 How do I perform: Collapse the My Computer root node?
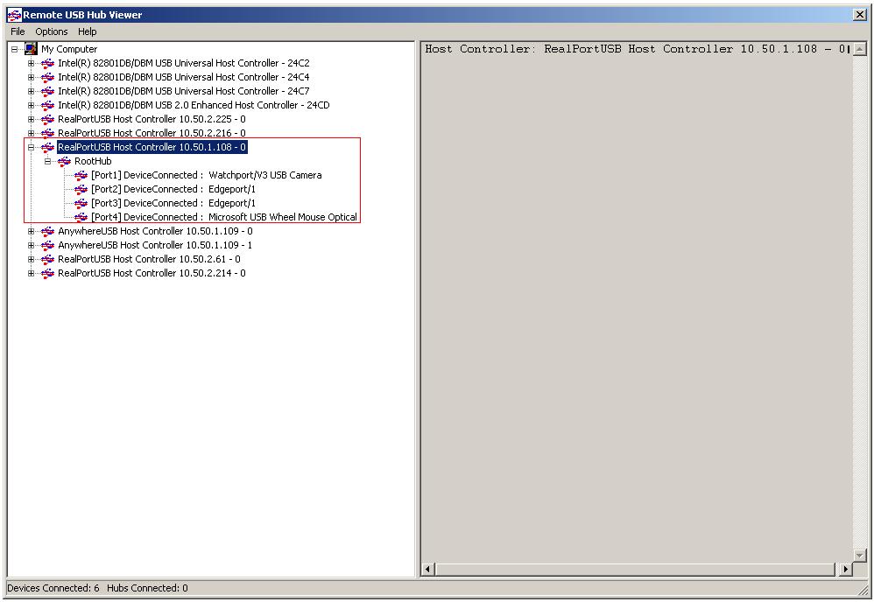coord(15,49)
